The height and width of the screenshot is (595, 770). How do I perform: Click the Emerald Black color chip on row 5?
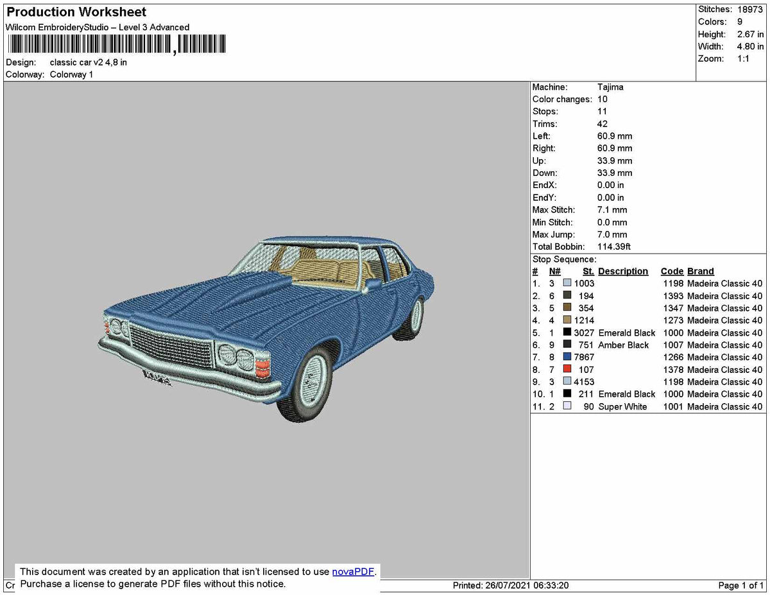567,332
